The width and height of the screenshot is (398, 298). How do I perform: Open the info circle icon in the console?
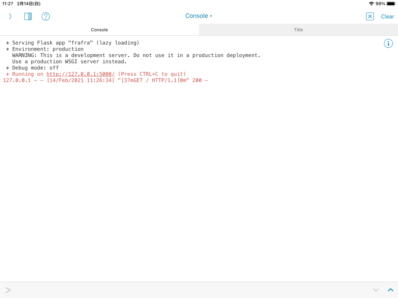tap(388, 43)
